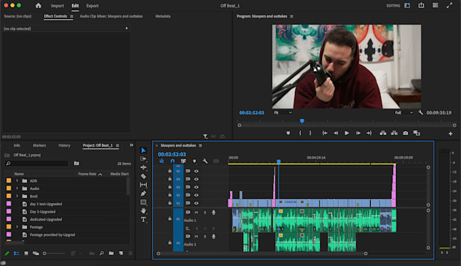Expand the Audio bin

point(17,189)
